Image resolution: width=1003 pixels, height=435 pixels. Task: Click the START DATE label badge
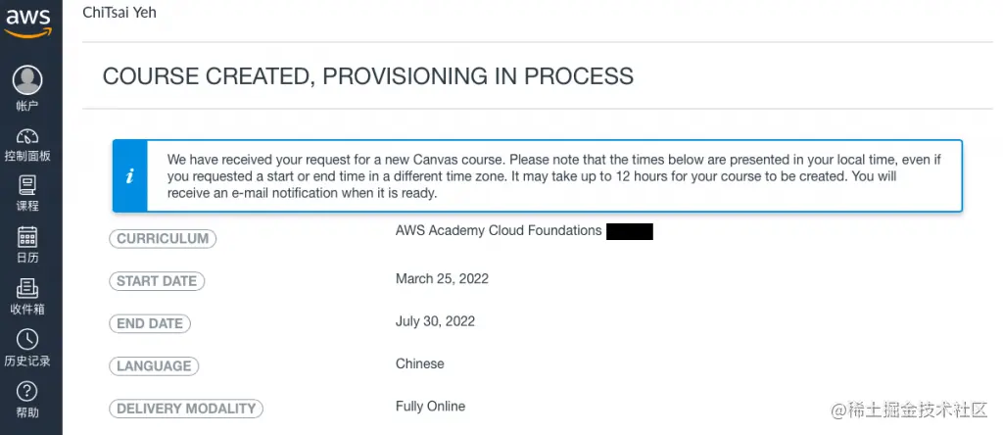point(157,281)
